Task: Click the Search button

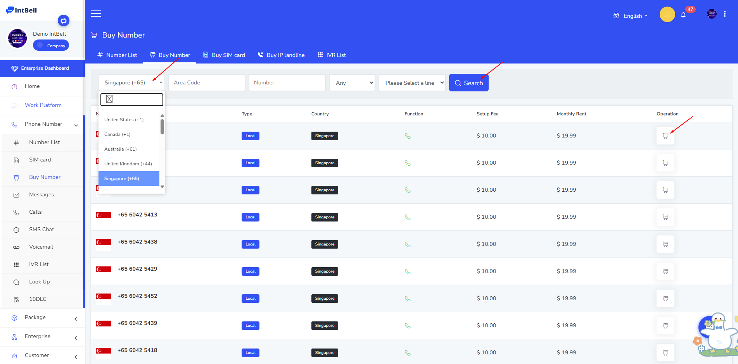Action: [x=468, y=83]
